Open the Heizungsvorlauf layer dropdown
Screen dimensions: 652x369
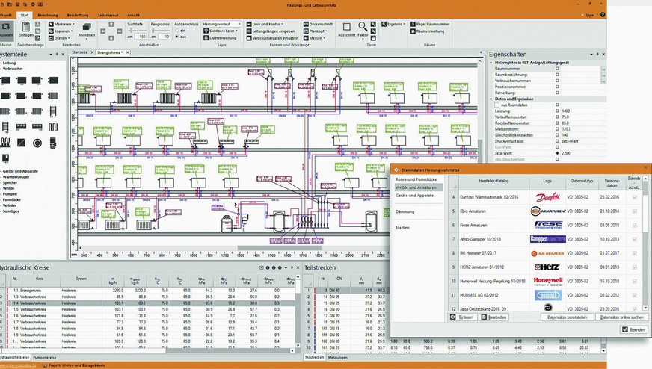[x=222, y=24]
